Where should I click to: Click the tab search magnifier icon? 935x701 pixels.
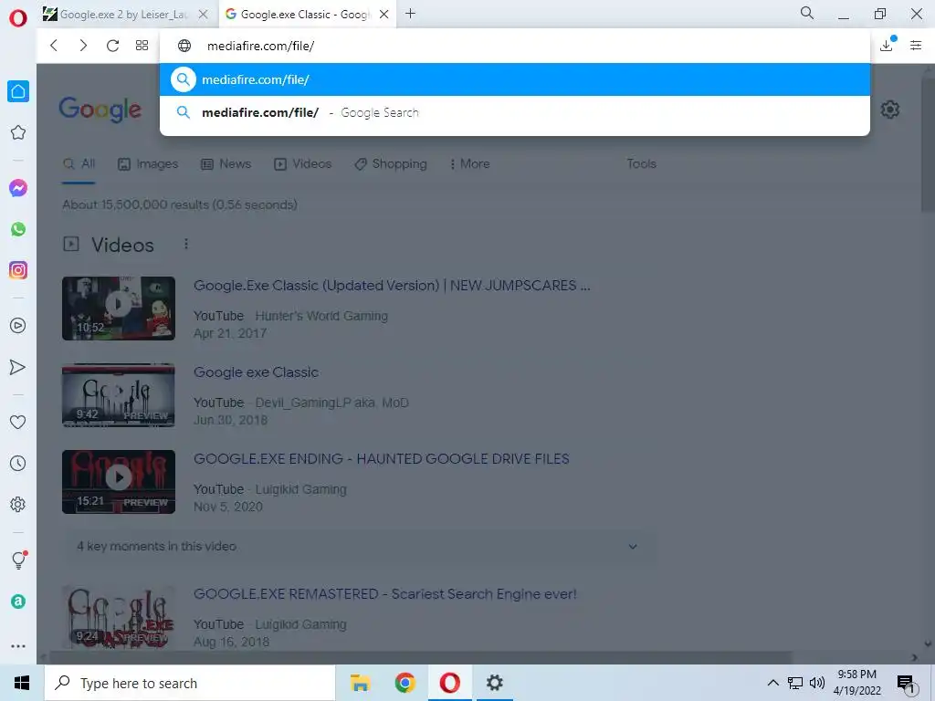pyautogui.click(x=807, y=13)
